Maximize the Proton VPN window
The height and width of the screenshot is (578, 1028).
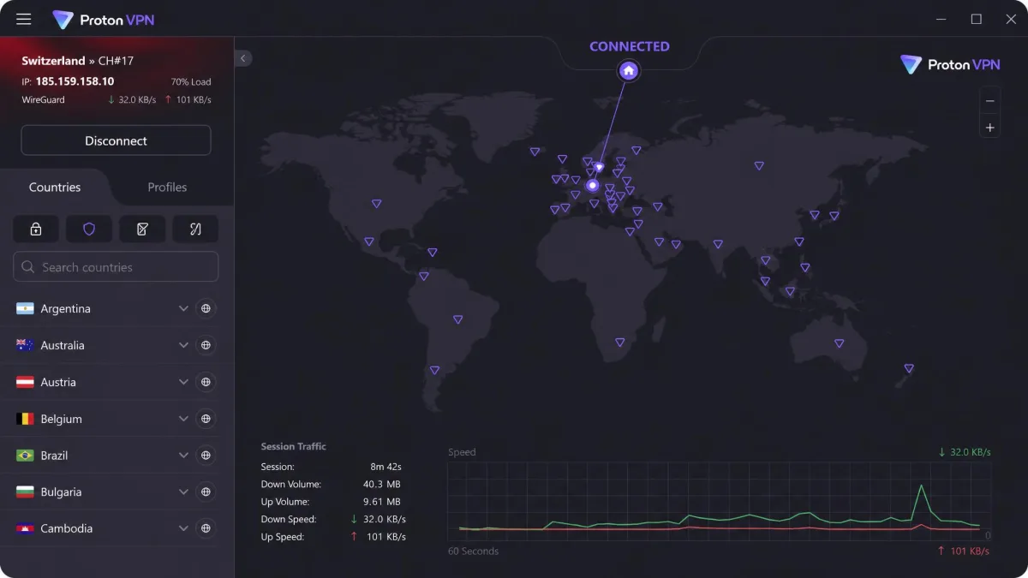click(x=976, y=19)
